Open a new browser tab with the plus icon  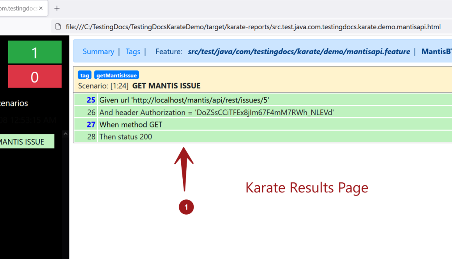57,8
